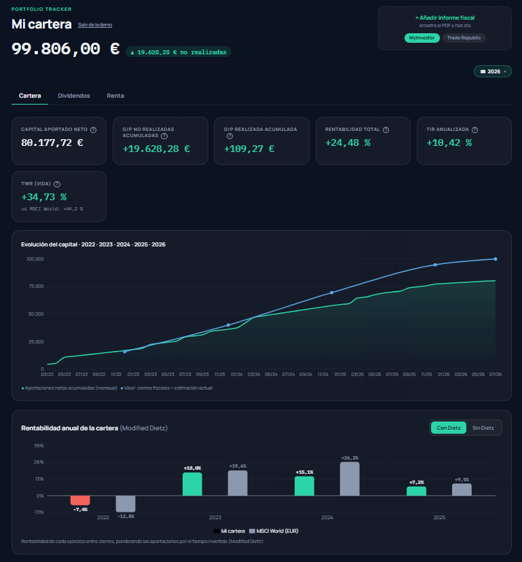
Task: Toggle Mi cartera legend swatch
Action: click(x=217, y=531)
